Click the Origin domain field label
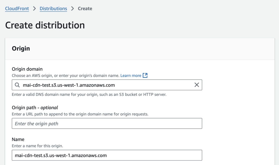Screen dimensions: 279x165 point(27,69)
